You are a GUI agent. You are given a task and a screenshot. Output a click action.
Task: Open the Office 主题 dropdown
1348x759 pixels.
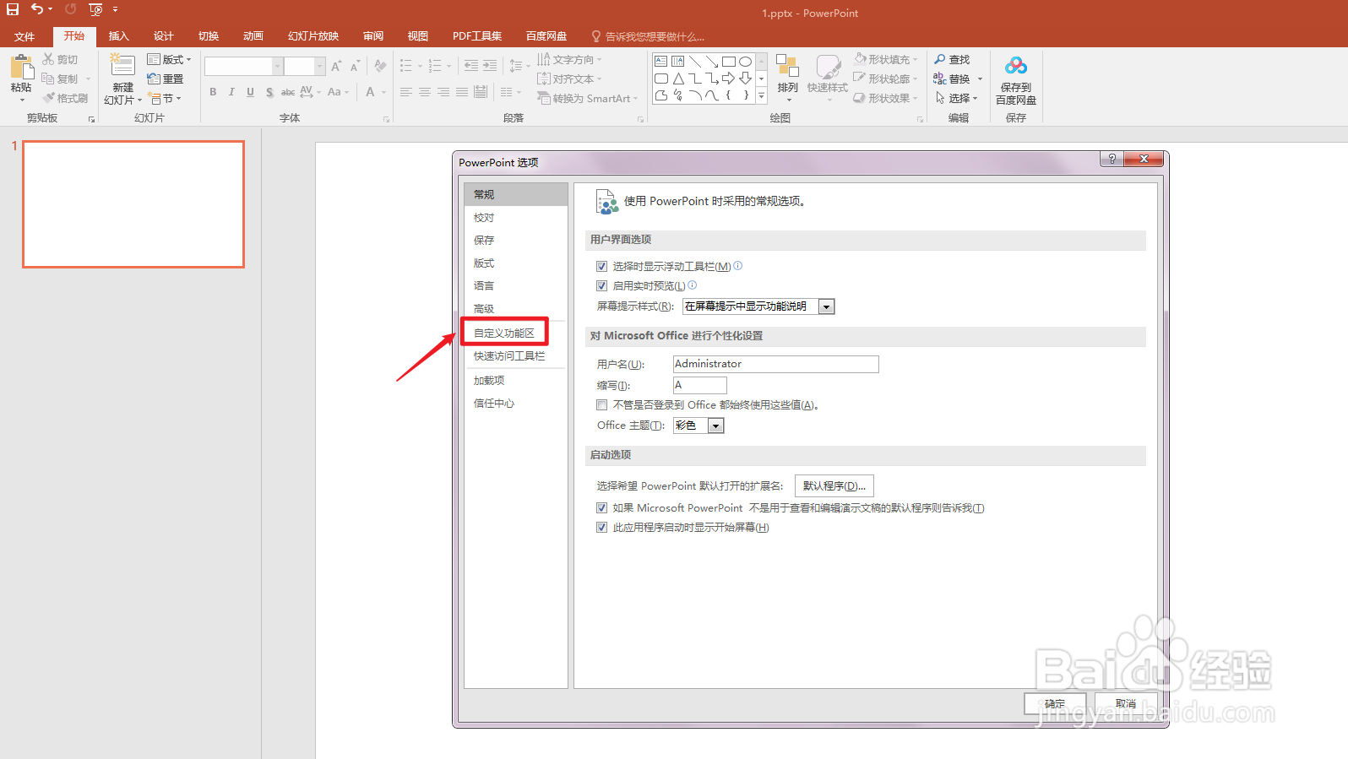click(716, 426)
